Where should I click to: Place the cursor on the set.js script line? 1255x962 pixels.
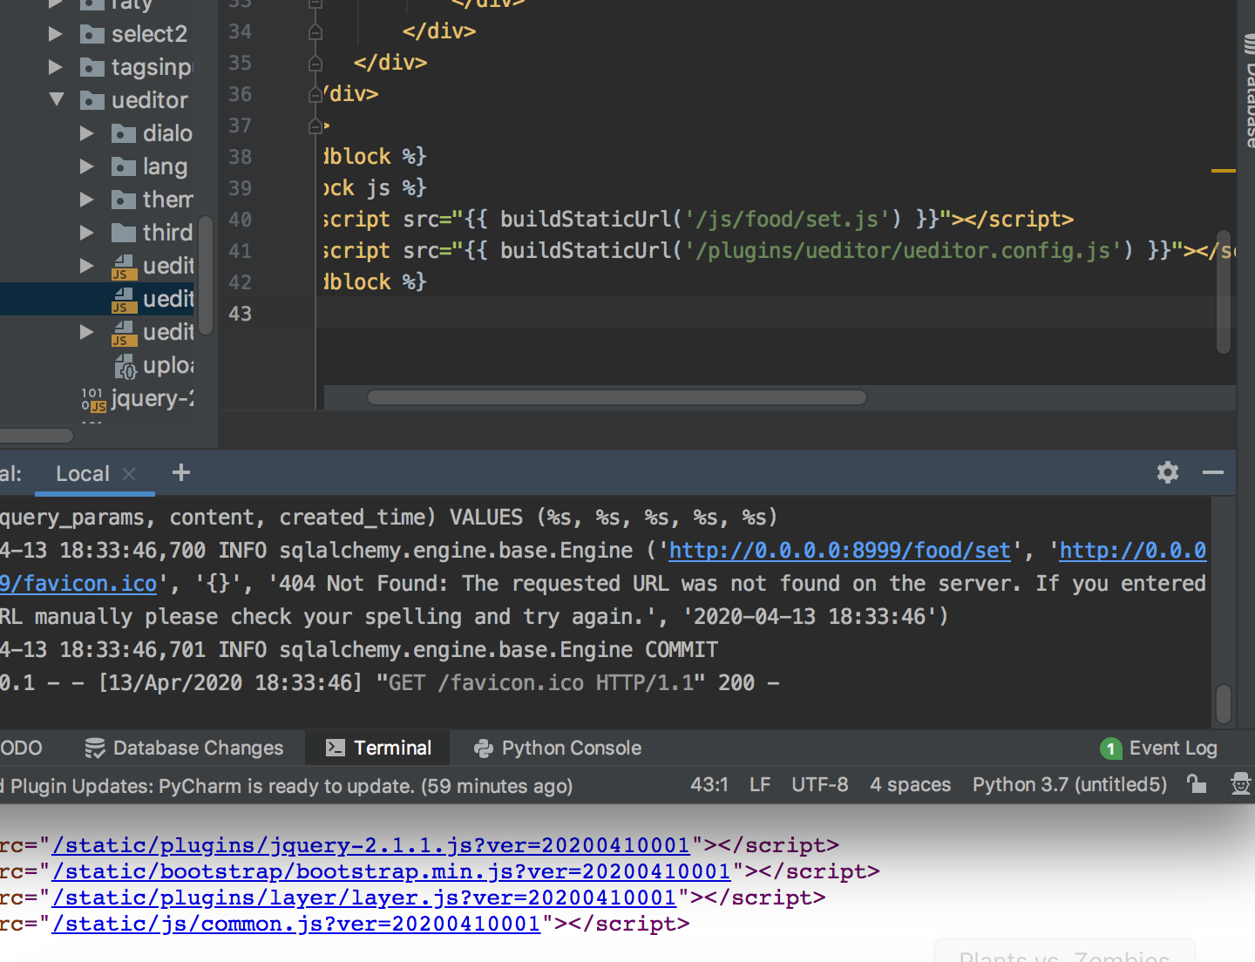[x=698, y=219]
